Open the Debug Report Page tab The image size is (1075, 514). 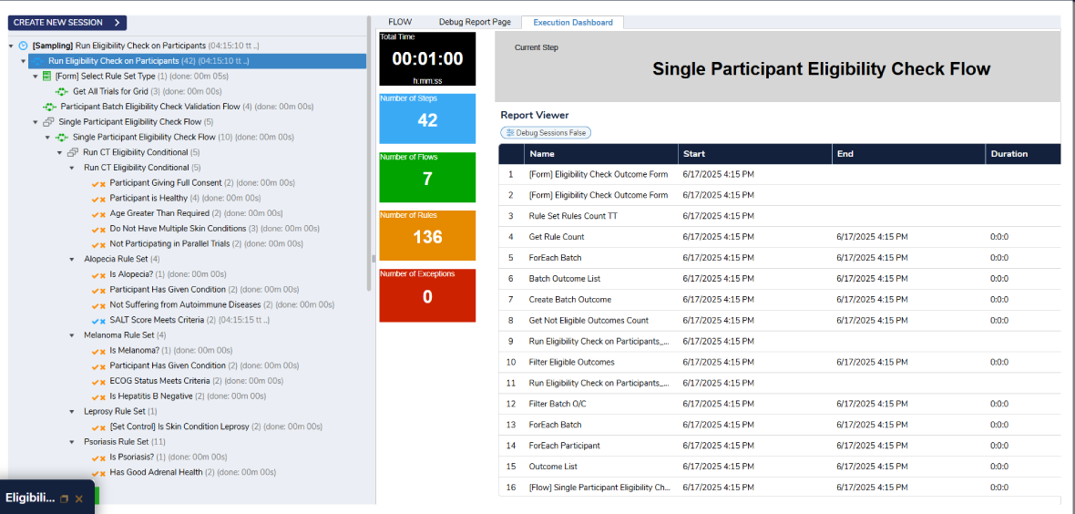tap(476, 22)
